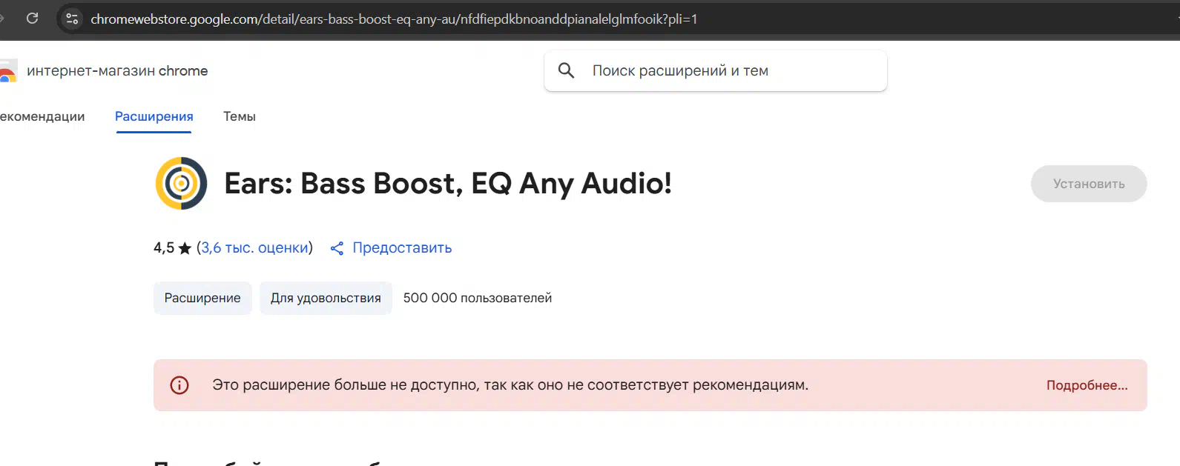Click the share icon beside Предоставить
This screenshot has width=1180, height=466.
pos(337,248)
